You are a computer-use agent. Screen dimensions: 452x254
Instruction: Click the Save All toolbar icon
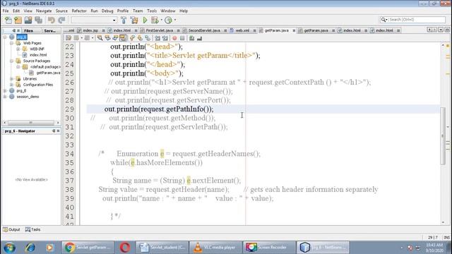[38, 20]
